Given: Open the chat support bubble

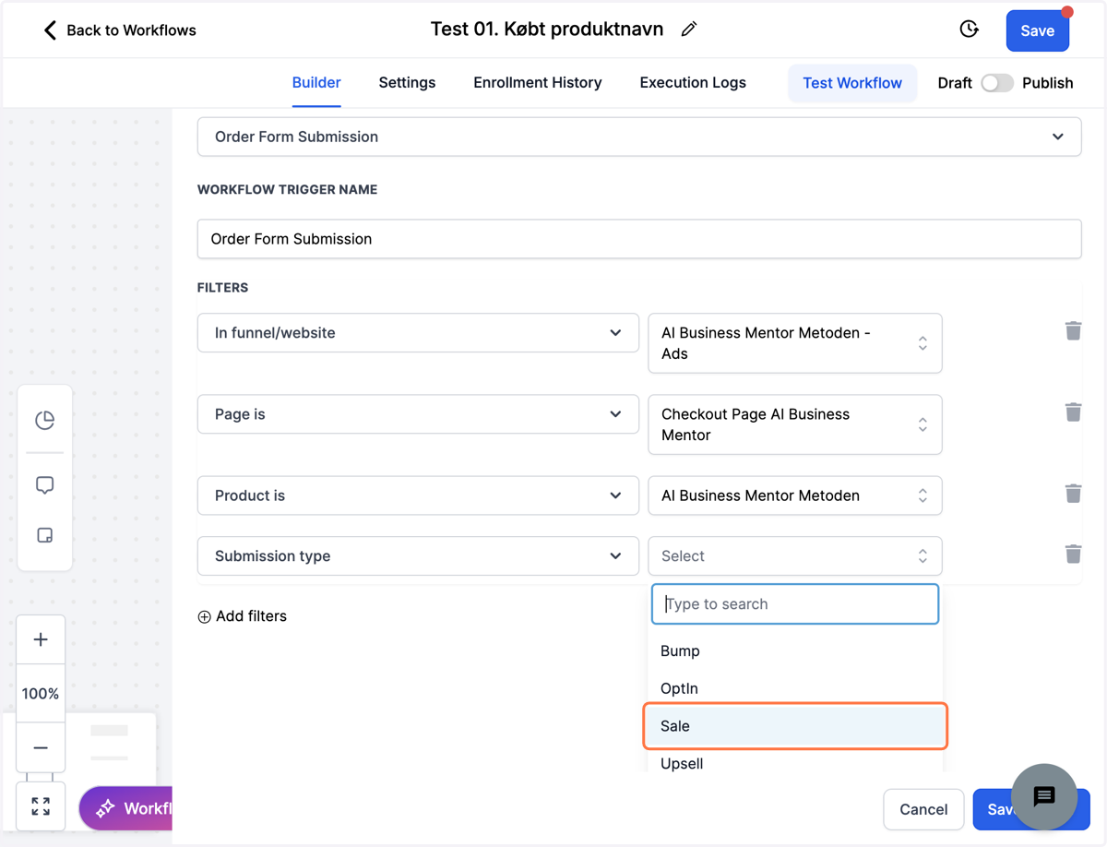Looking at the screenshot, I should (1044, 796).
